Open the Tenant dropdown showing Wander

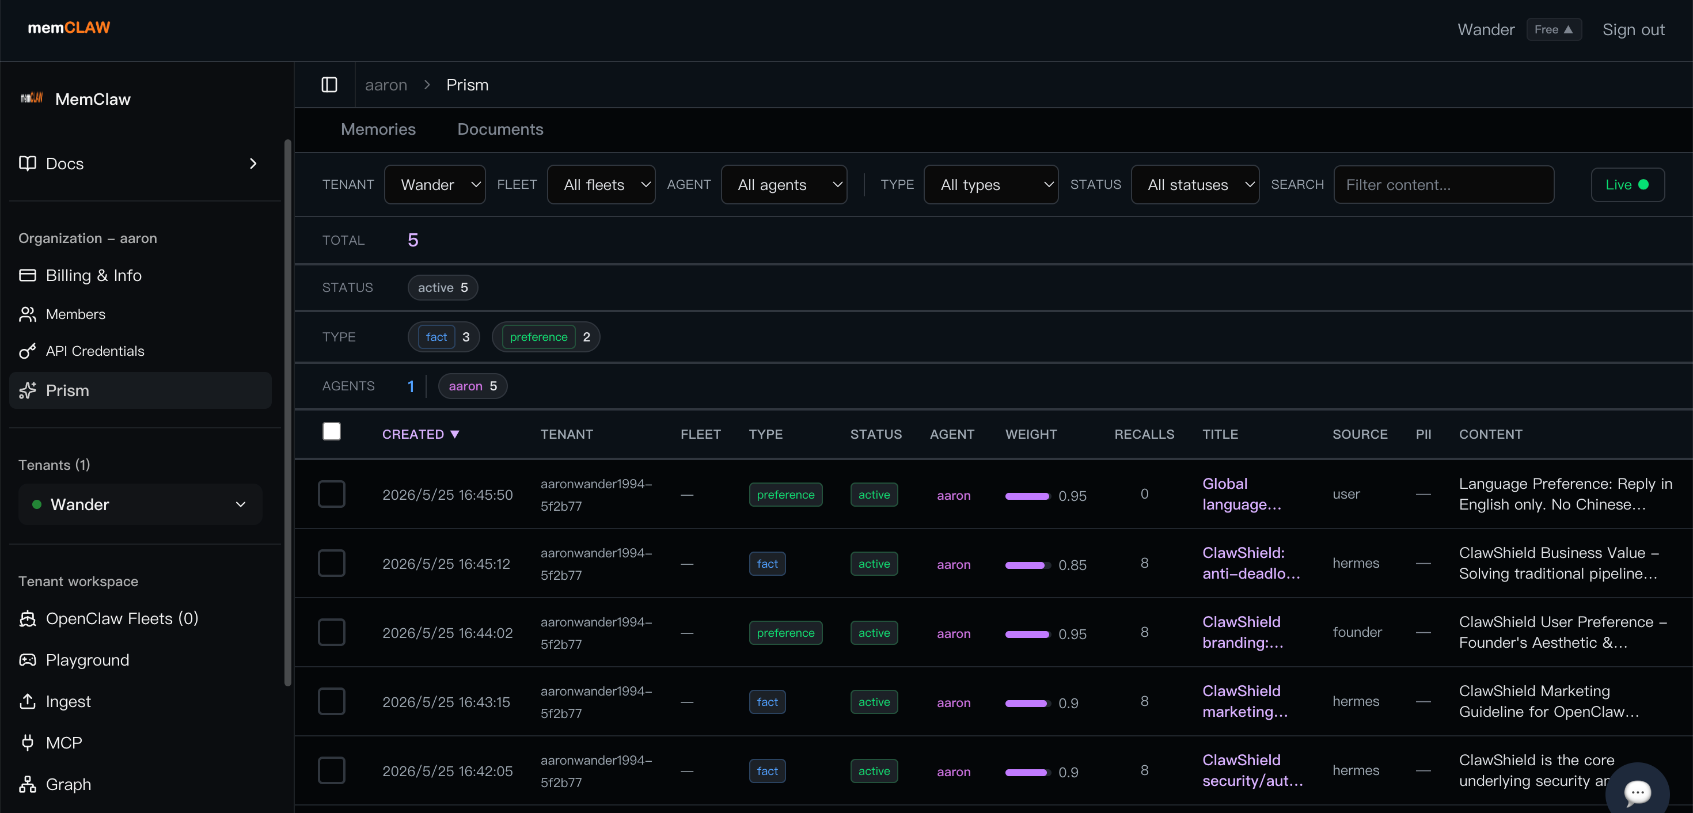pos(434,185)
